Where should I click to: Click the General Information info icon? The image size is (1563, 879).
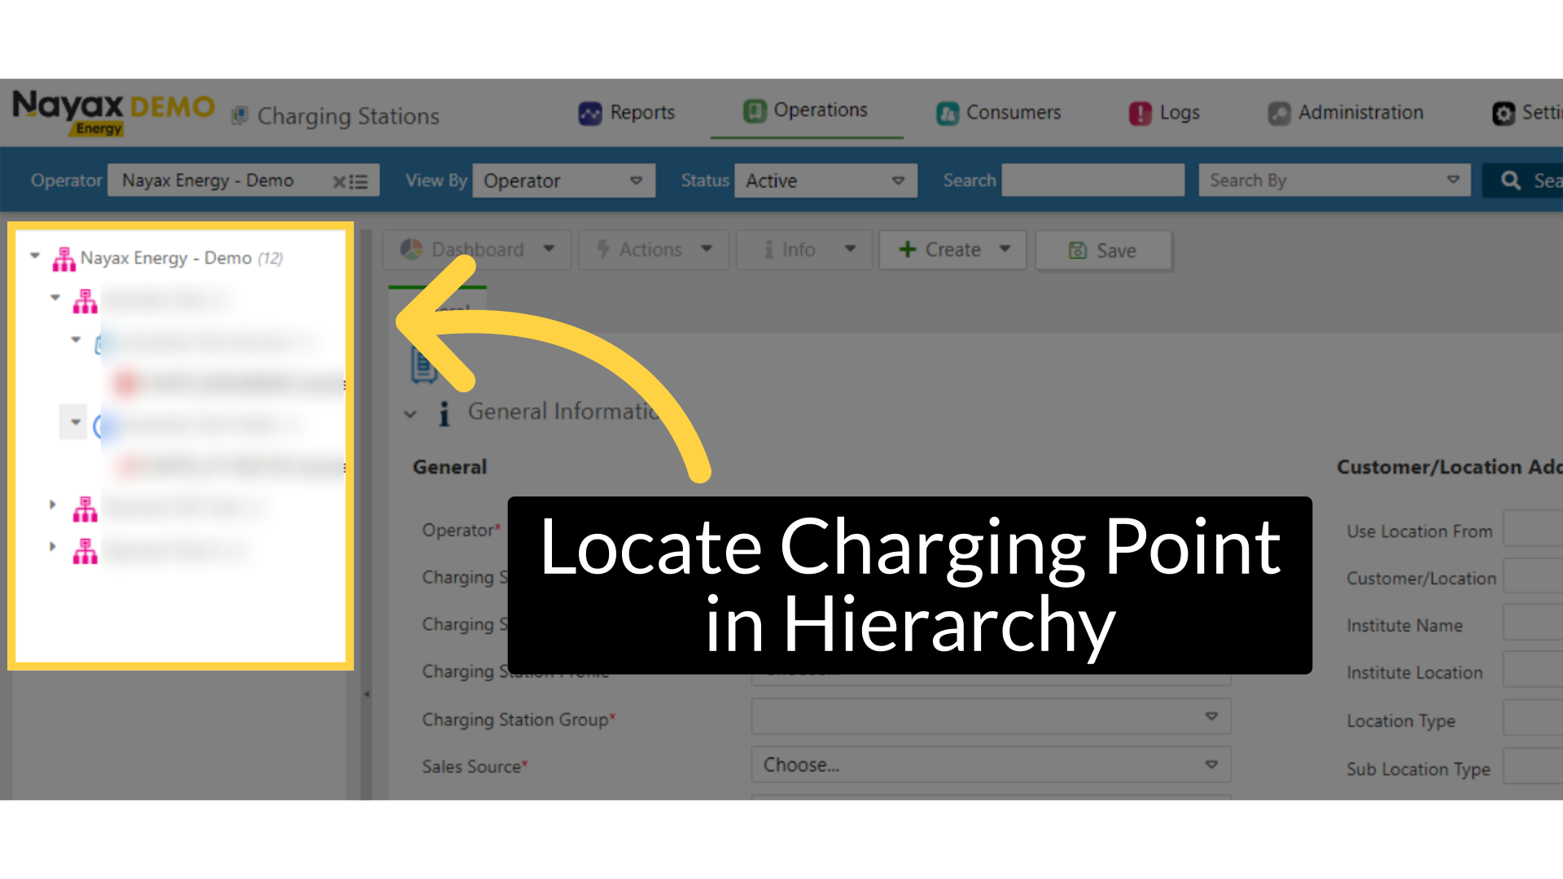444,413
